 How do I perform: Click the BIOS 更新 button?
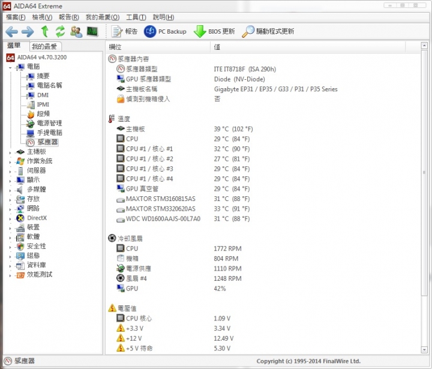coord(214,31)
